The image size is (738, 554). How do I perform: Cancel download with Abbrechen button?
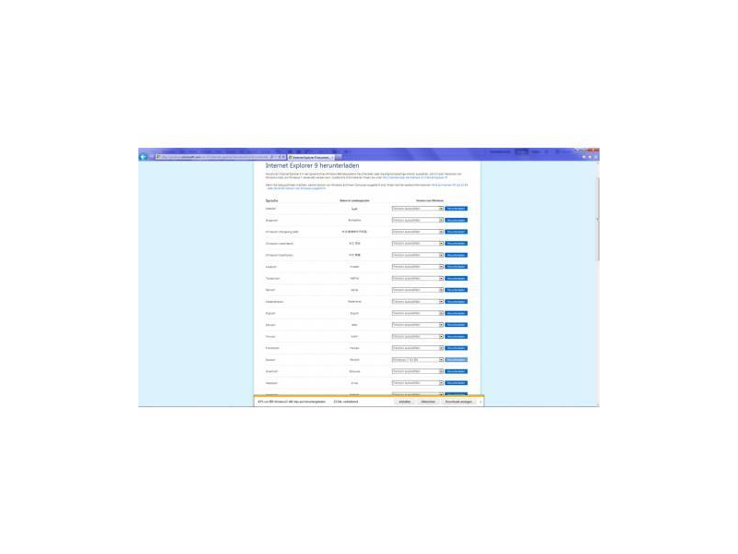coord(428,402)
